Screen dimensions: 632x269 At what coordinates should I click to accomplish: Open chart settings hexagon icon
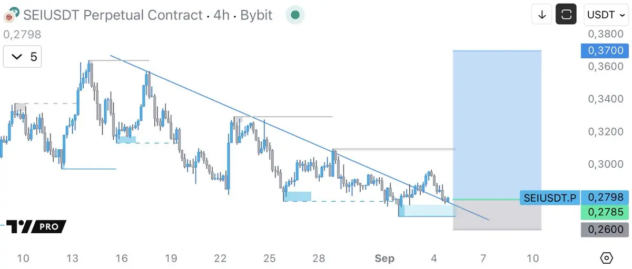[606, 258]
